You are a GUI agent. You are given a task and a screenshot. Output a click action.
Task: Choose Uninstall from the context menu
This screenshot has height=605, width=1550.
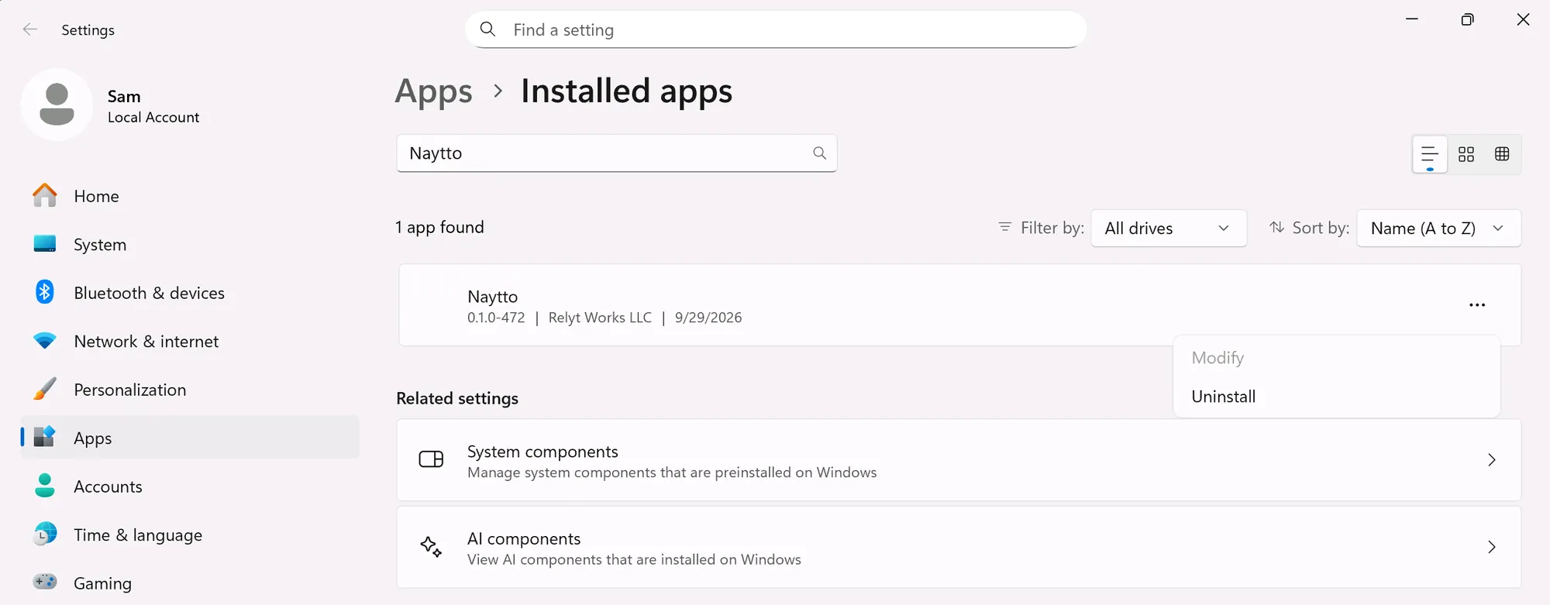(x=1336, y=397)
